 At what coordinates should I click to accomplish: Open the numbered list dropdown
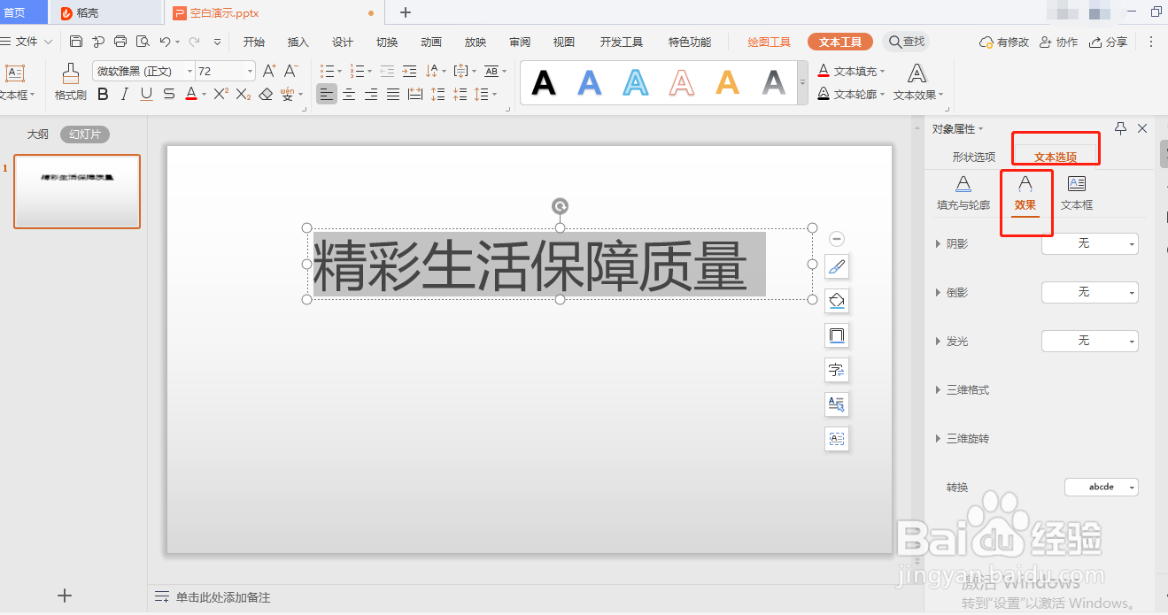point(371,71)
